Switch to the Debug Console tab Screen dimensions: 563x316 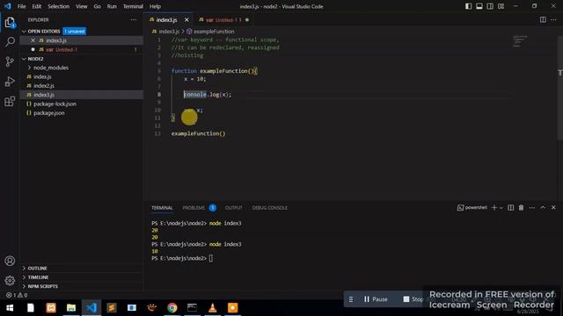pos(270,208)
